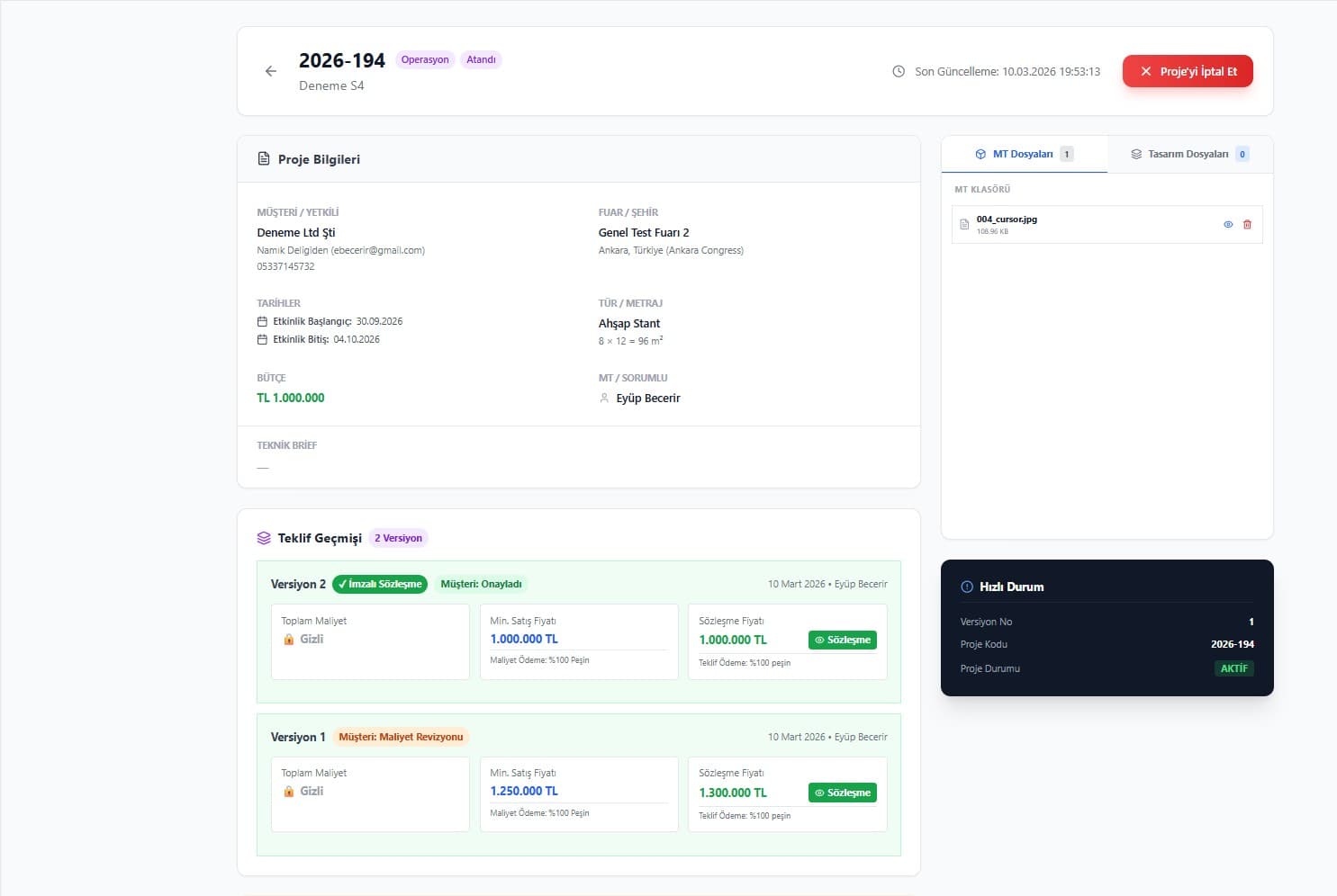1337x896 pixels.
Task: Click the Teklif Geçmişi layers icon
Action: click(264, 538)
